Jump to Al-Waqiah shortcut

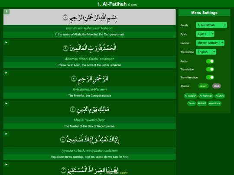tap(191, 96)
